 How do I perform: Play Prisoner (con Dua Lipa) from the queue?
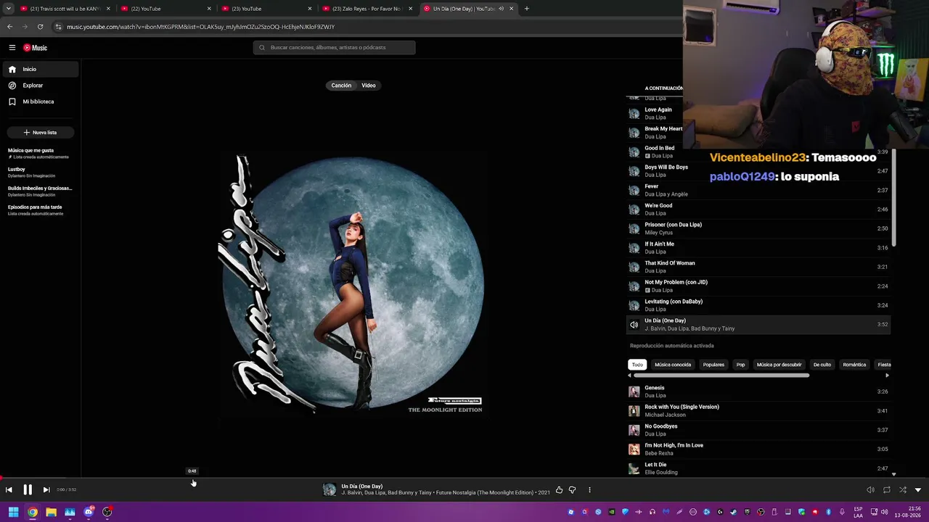click(x=758, y=228)
